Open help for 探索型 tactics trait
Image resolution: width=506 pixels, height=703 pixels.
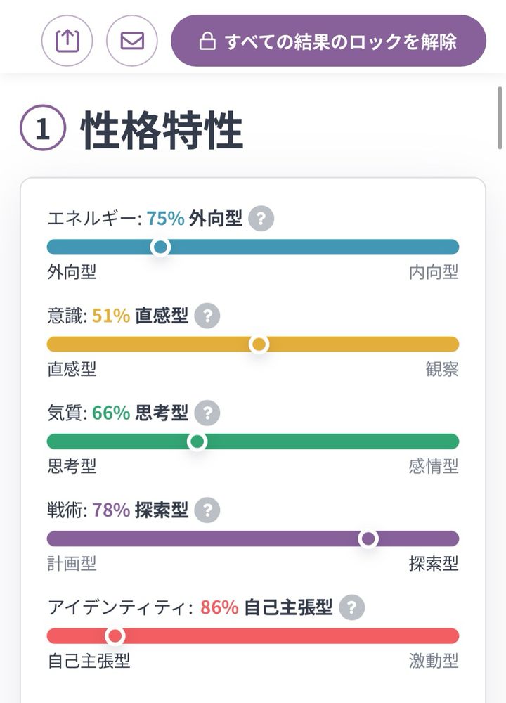pos(207,510)
